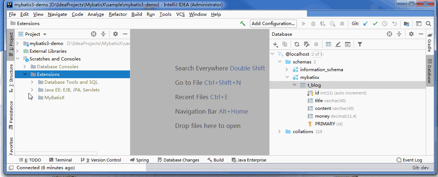Open Database panel settings gear

pyautogui.click(x=411, y=34)
